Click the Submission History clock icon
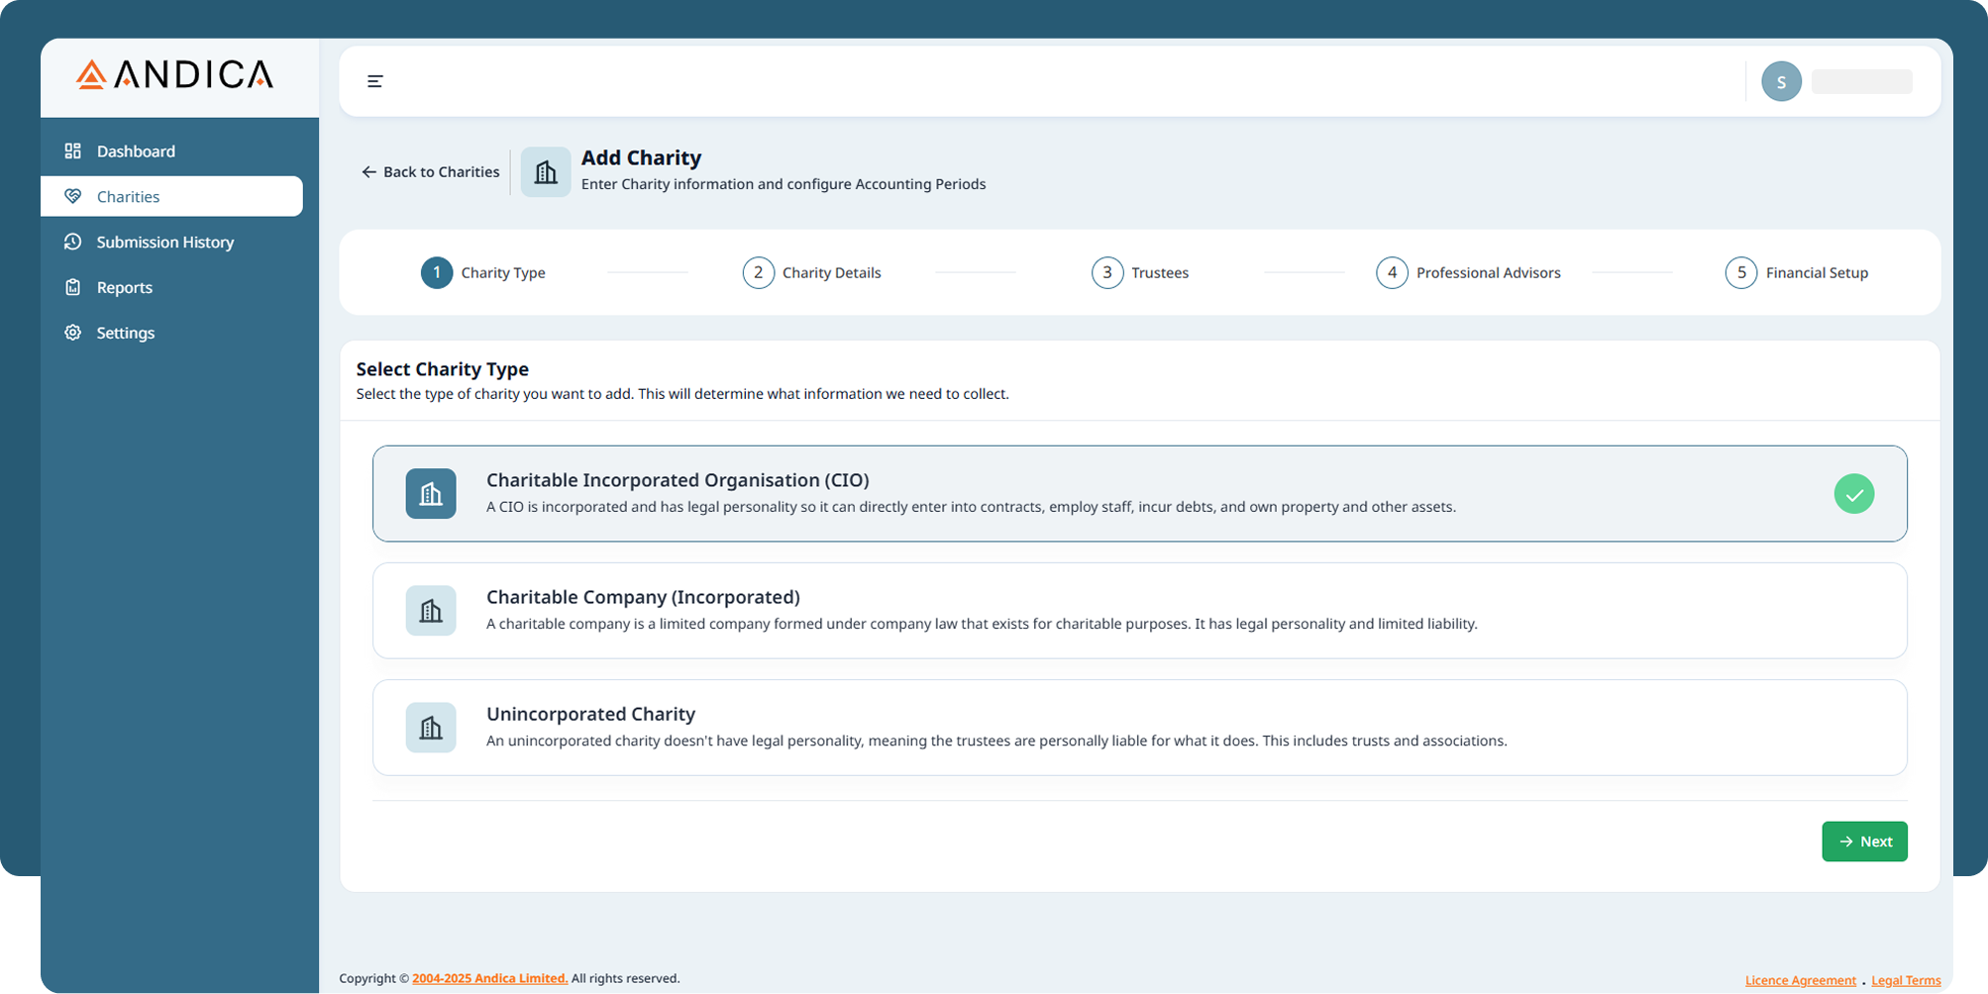This screenshot has width=1988, height=994. point(72,243)
